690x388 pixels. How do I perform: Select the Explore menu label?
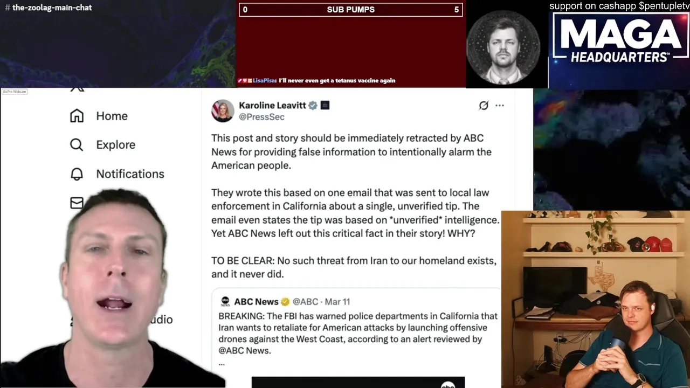(x=115, y=144)
